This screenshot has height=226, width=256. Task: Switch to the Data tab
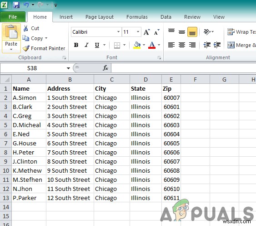[x=166, y=17]
